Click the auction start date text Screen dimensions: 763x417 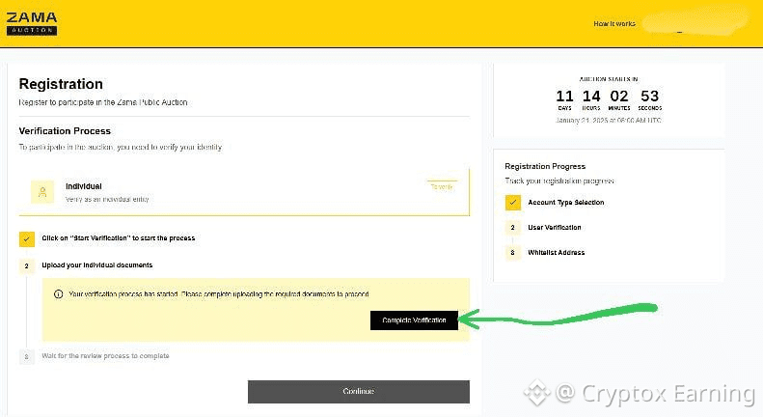click(x=609, y=121)
